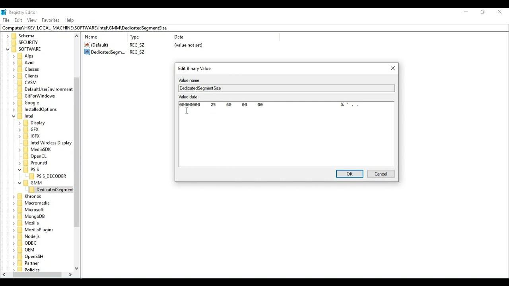
Task: Confirm binary value with OK button
Action: [x=350, y=174]
